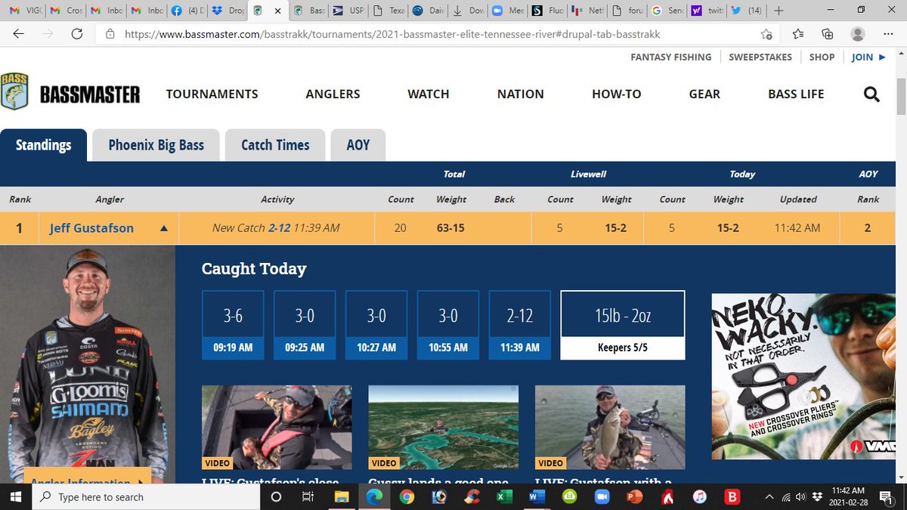Open the browser profile icon
This screenshot has height=510, width=907.
point(857,34)
